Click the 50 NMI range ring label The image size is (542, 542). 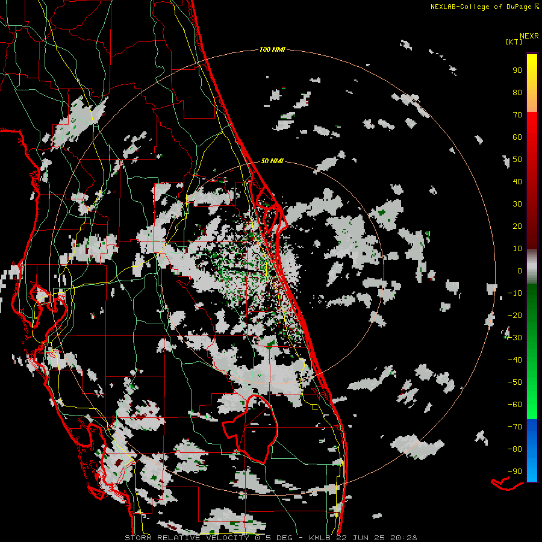tap(272, 161)
